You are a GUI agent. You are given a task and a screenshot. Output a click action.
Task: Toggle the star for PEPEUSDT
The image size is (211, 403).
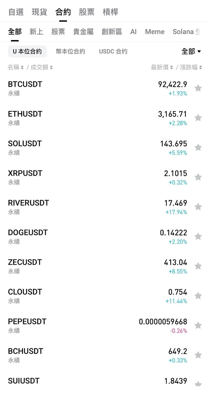198,325
